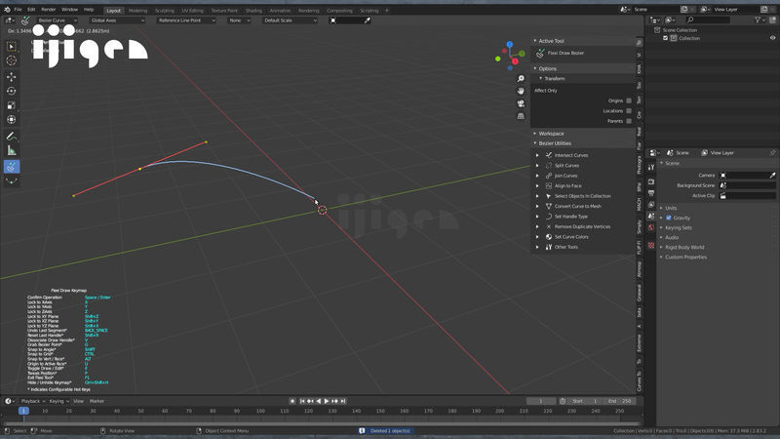This screenshot has height=439, width=780.
Task: Click the camera eyedropper icon
Action: coord(772,176)
